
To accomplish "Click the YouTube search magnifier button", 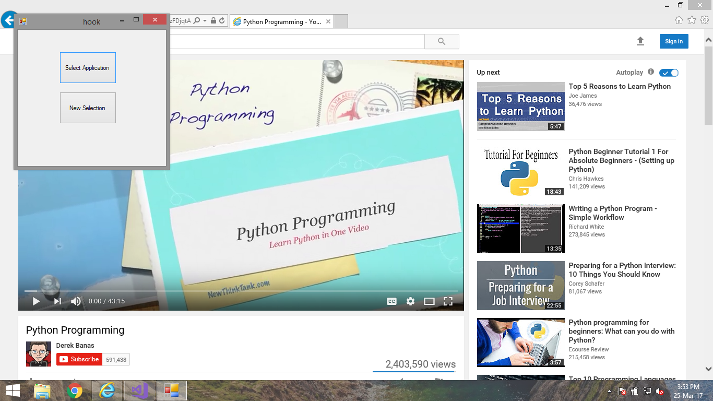I will click(x=442, y=41).
